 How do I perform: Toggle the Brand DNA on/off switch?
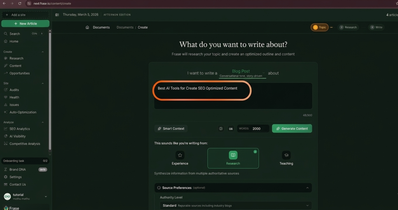[43, 170]
